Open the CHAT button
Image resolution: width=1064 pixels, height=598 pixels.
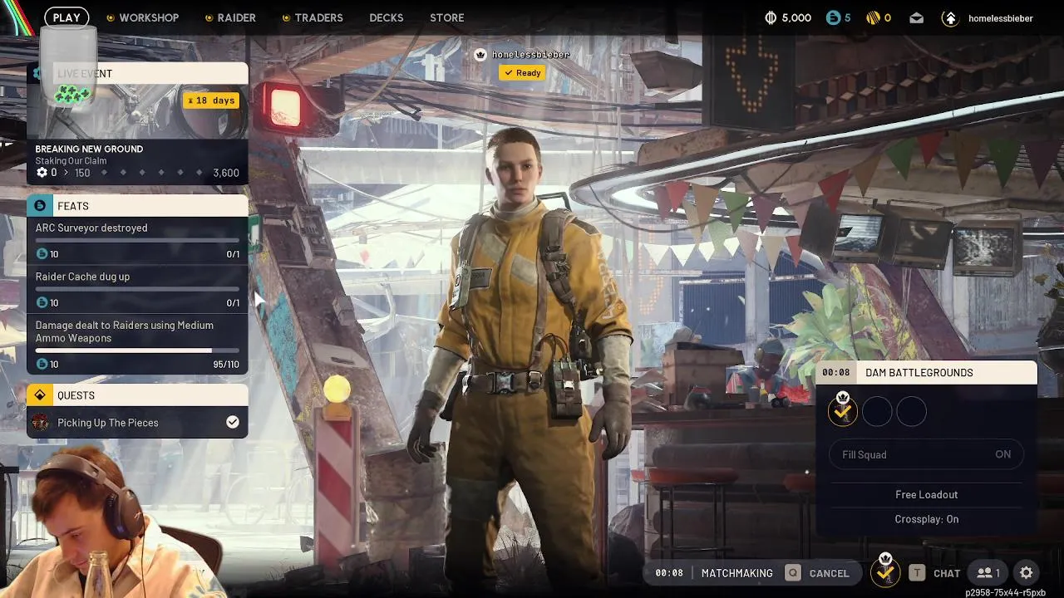[x=947, y=573]
